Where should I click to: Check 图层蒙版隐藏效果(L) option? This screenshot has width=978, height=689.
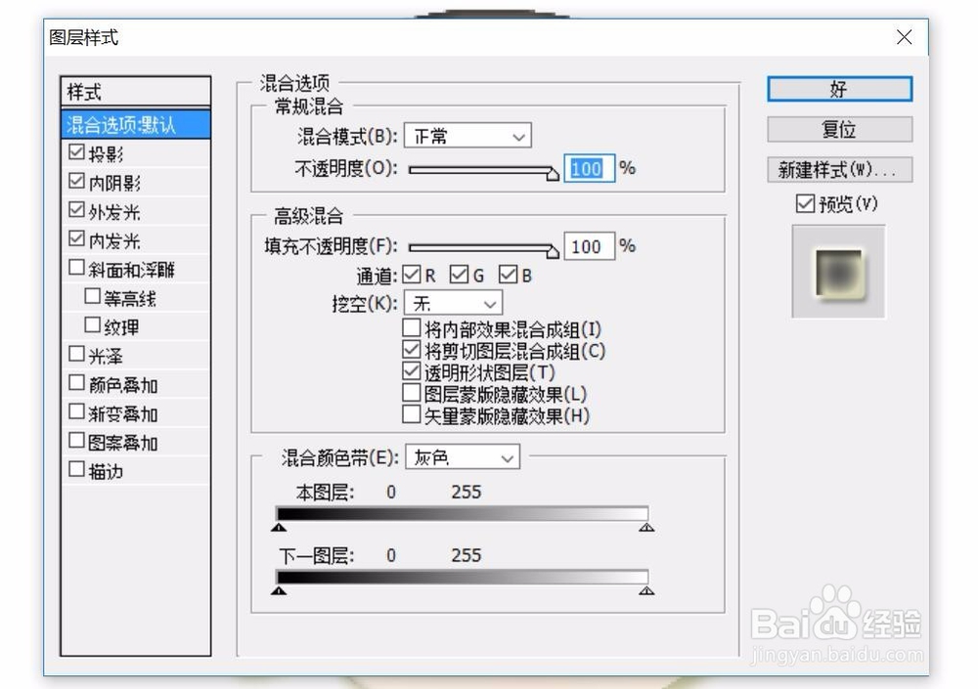pos(411,393)
